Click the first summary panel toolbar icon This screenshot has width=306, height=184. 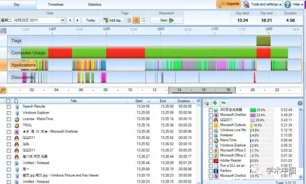pyautogui.click(x=207, y=103)
